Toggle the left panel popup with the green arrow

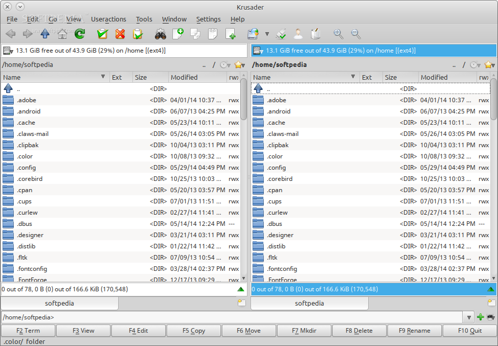[x=241, y=289]
